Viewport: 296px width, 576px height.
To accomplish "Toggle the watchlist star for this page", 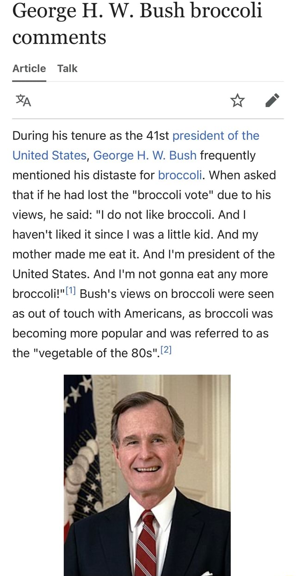I will coord(237,100).
